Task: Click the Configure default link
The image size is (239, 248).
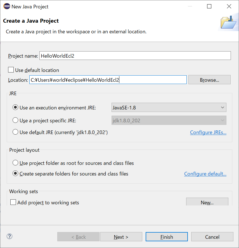Action: click(x=205, y=174)
